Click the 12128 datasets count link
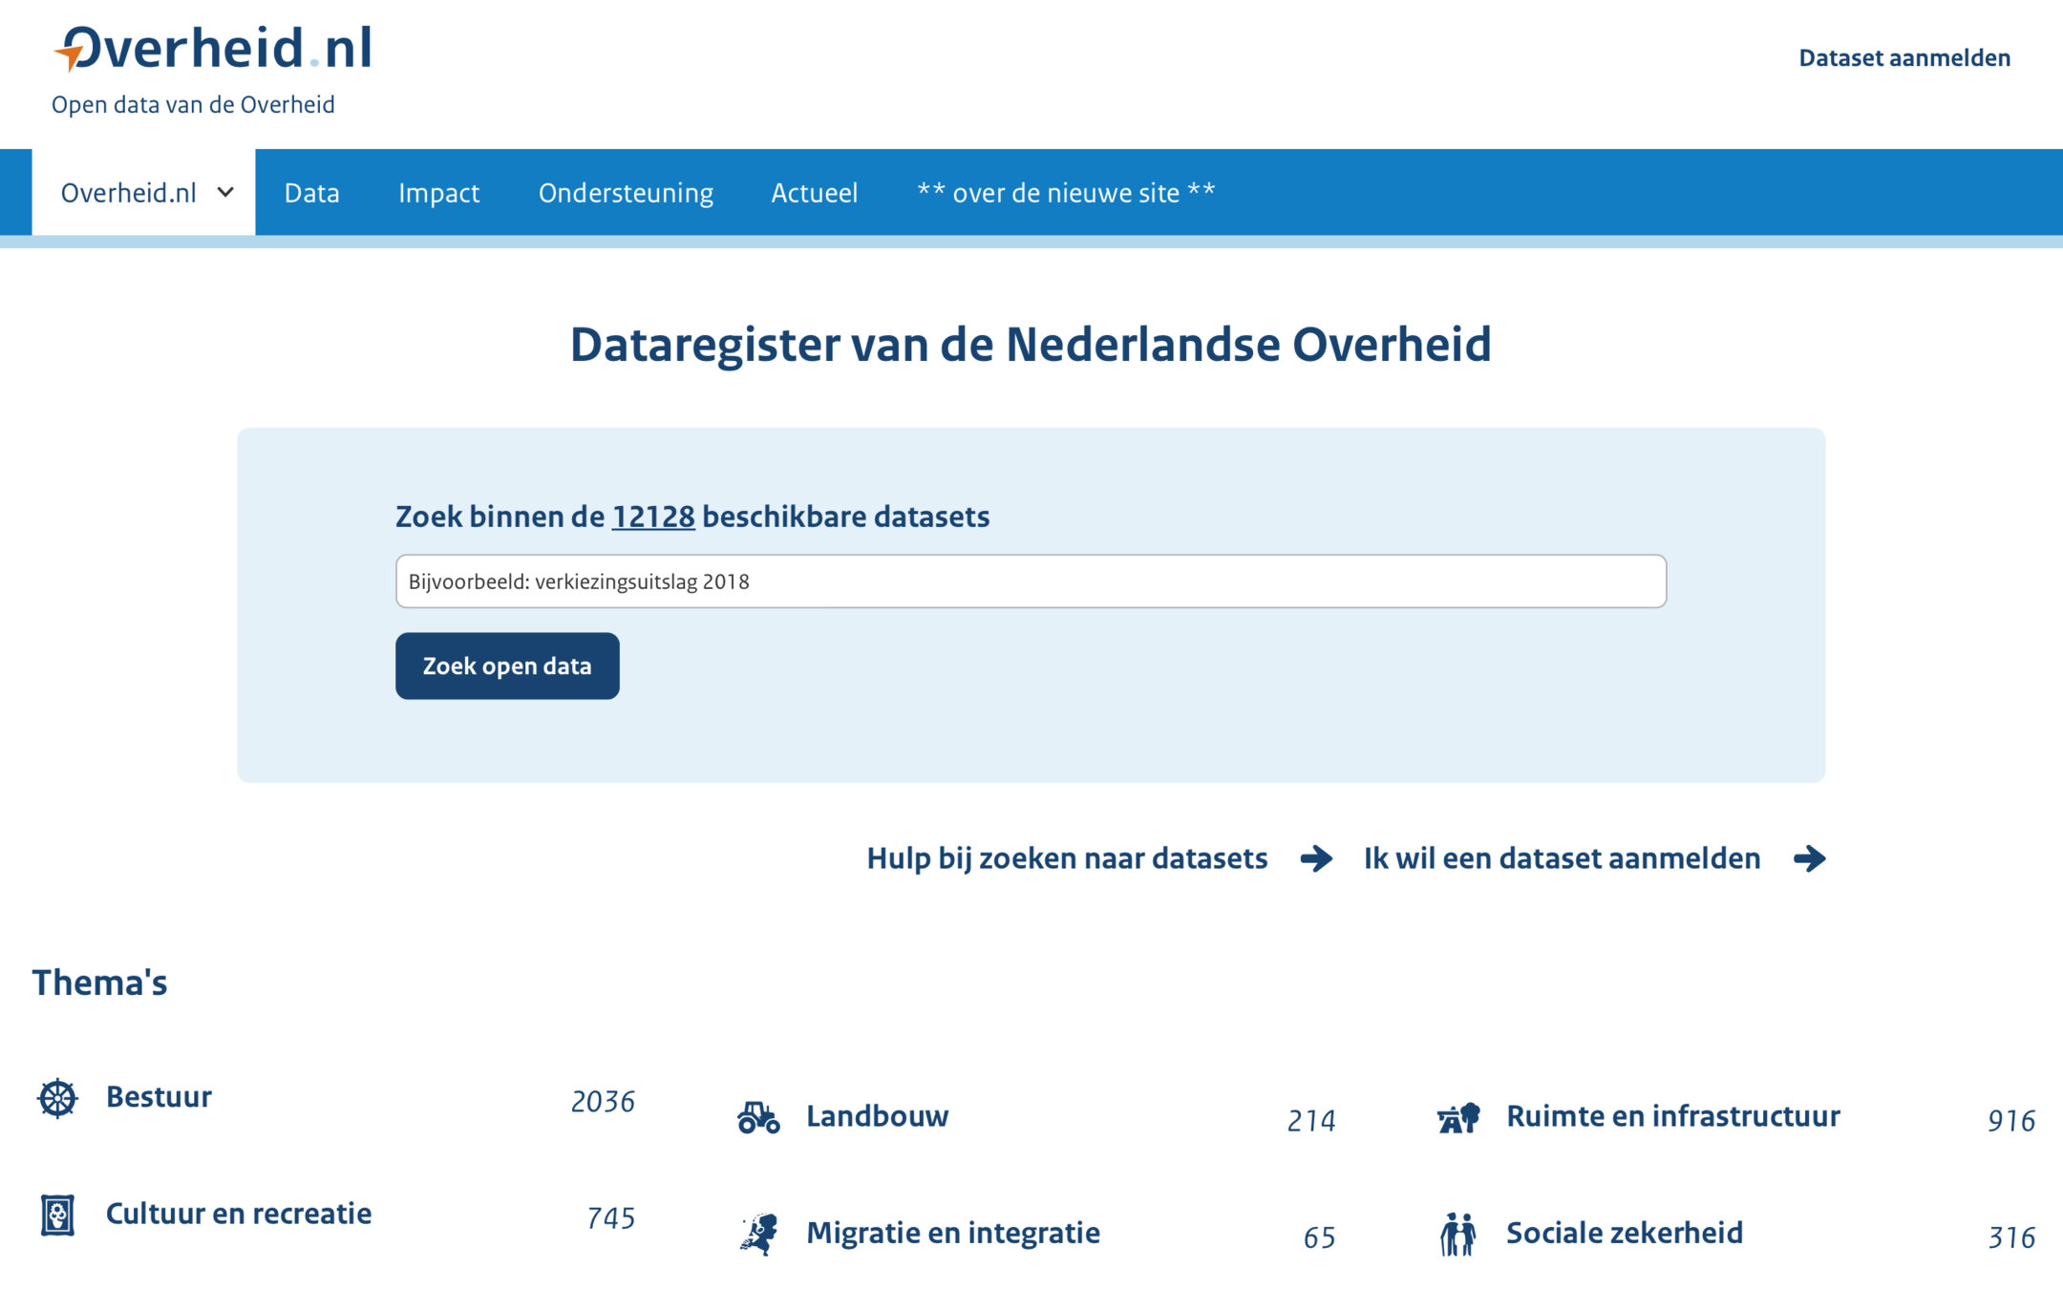The image size is (2063, 1289). [653, 517]
